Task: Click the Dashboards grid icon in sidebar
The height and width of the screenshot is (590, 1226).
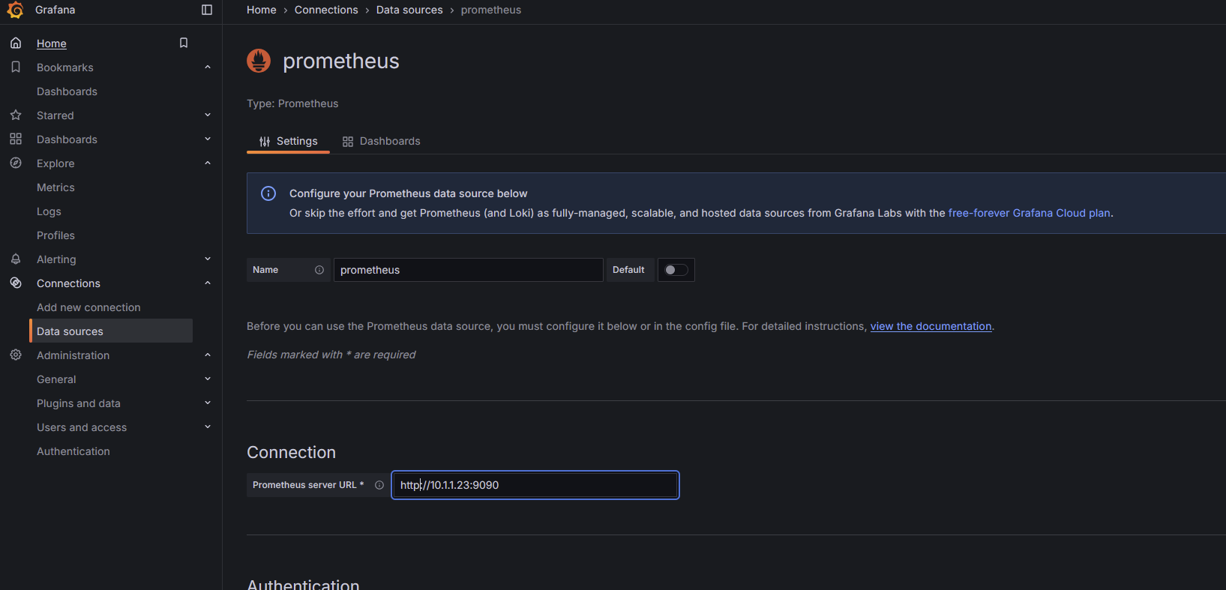Action: tap(16, 139)
